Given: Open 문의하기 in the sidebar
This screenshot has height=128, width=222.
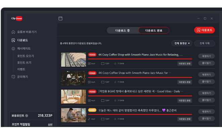Looking at the screenshot, I should pos(20,77).
